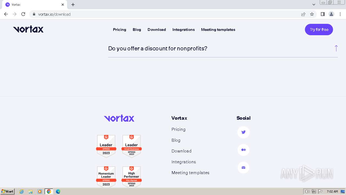
Task: Open the Twitter social icon
Action: point(243,132)
